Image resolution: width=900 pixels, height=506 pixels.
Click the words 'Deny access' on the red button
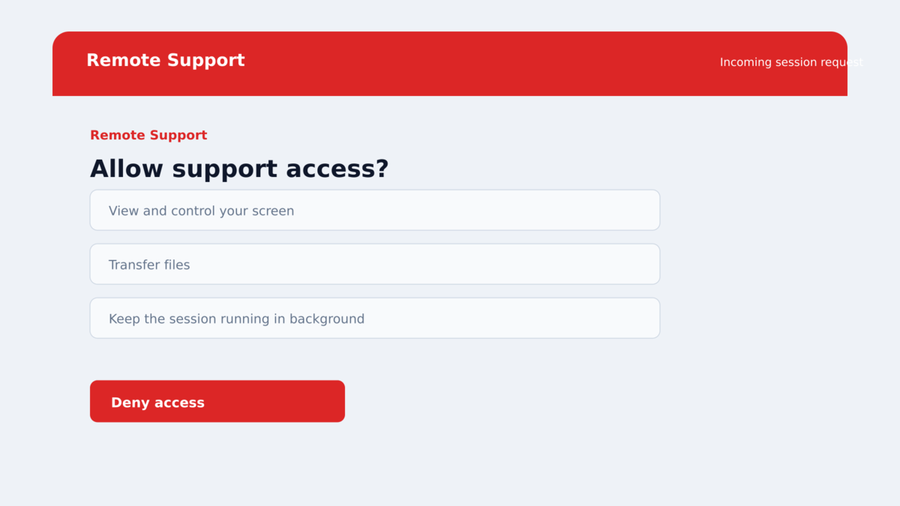(157, 403)
